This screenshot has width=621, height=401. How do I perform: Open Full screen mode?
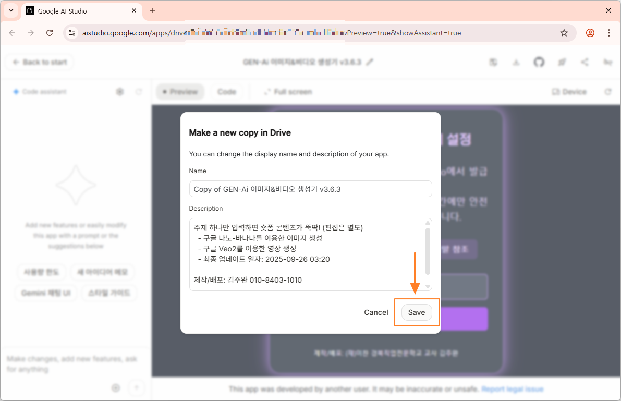288,92
